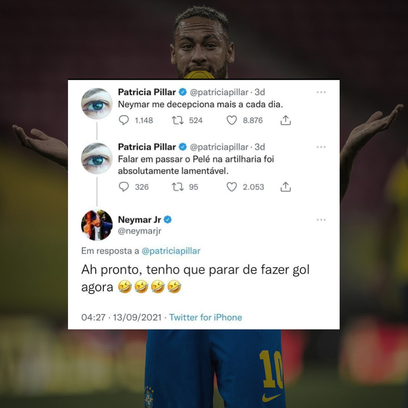Retweet the "Neymar me decepciona" tweet
The width and height of the screenshot is (408, 408).
tap(178, 120)
